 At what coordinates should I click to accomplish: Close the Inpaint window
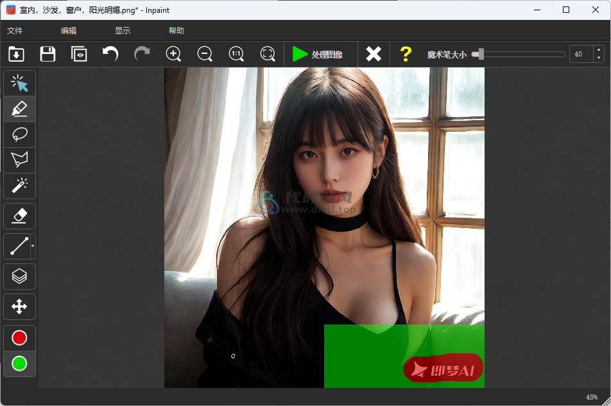tap(596, 10)
